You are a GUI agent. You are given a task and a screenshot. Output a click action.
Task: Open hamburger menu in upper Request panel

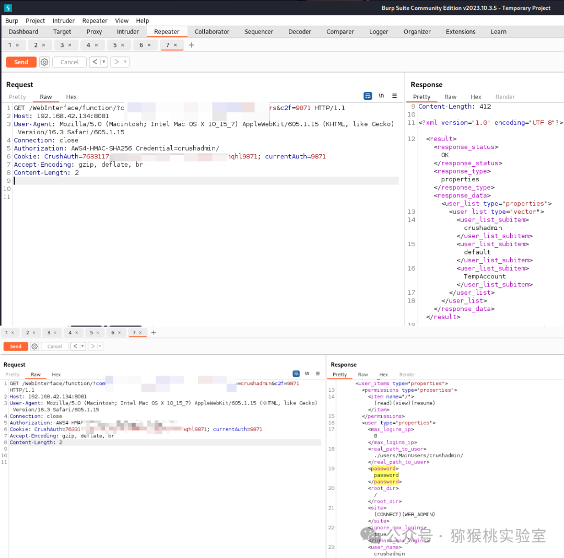point(395,96)
